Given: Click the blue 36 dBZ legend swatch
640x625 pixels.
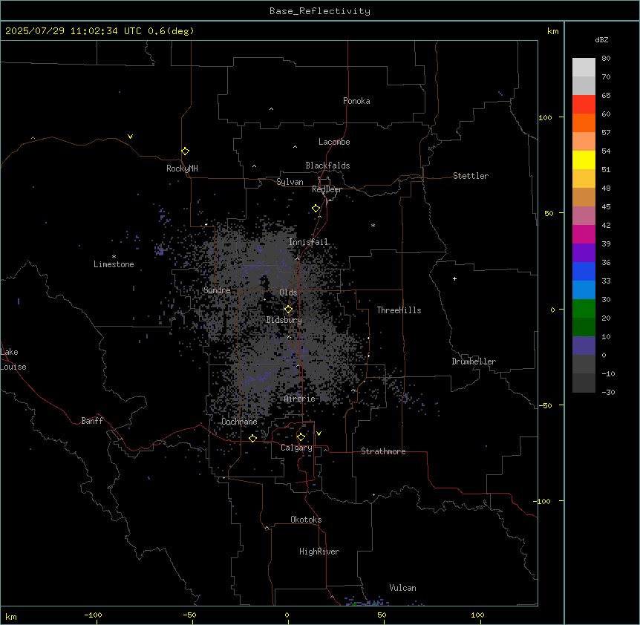Looking at the screenshot, I should (584, 271).
